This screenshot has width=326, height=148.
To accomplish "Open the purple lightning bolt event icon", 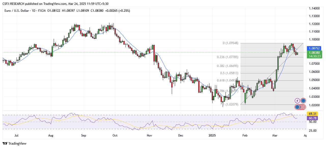I will tap(297, 101).
